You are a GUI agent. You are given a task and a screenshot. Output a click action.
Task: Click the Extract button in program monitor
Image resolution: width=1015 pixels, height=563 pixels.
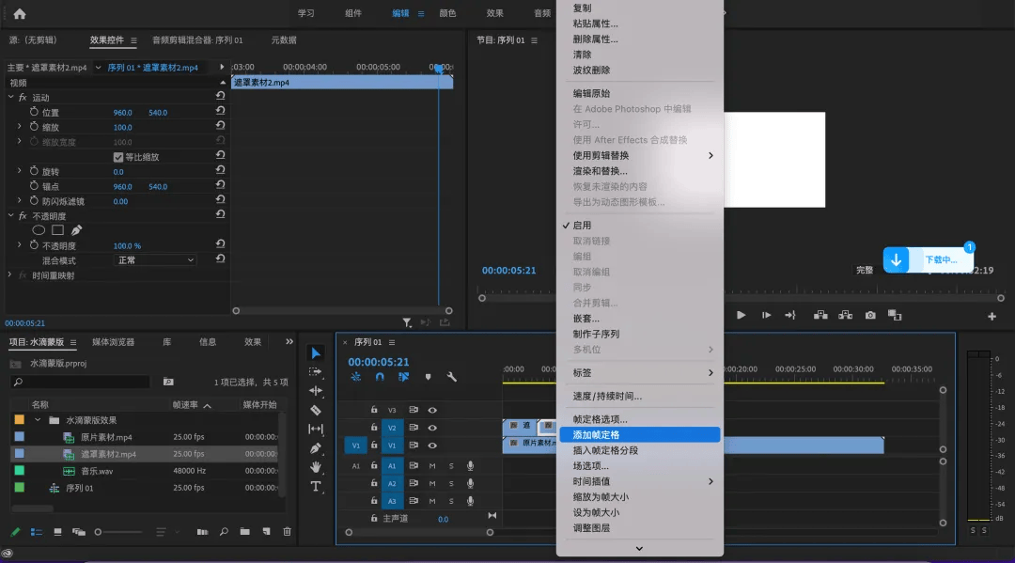click(846, 315)
